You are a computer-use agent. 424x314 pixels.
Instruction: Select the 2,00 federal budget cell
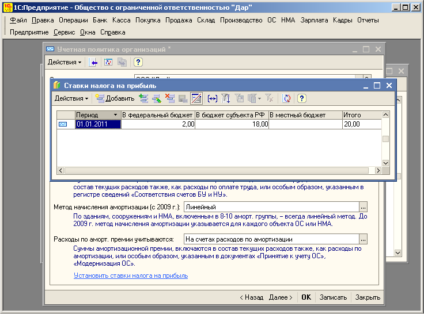pyautogui.click(x=158, y=124)
